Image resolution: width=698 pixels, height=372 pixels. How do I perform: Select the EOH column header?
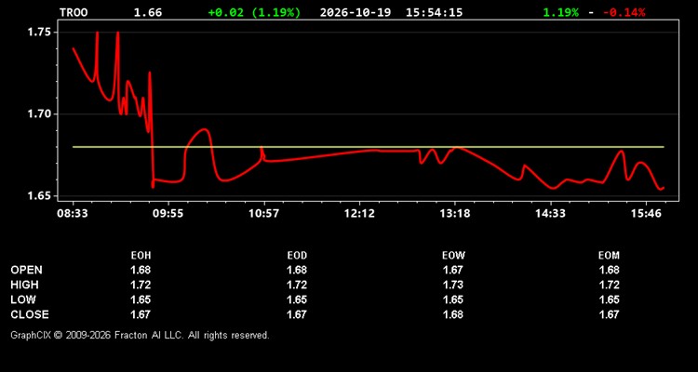pos(141,256)
